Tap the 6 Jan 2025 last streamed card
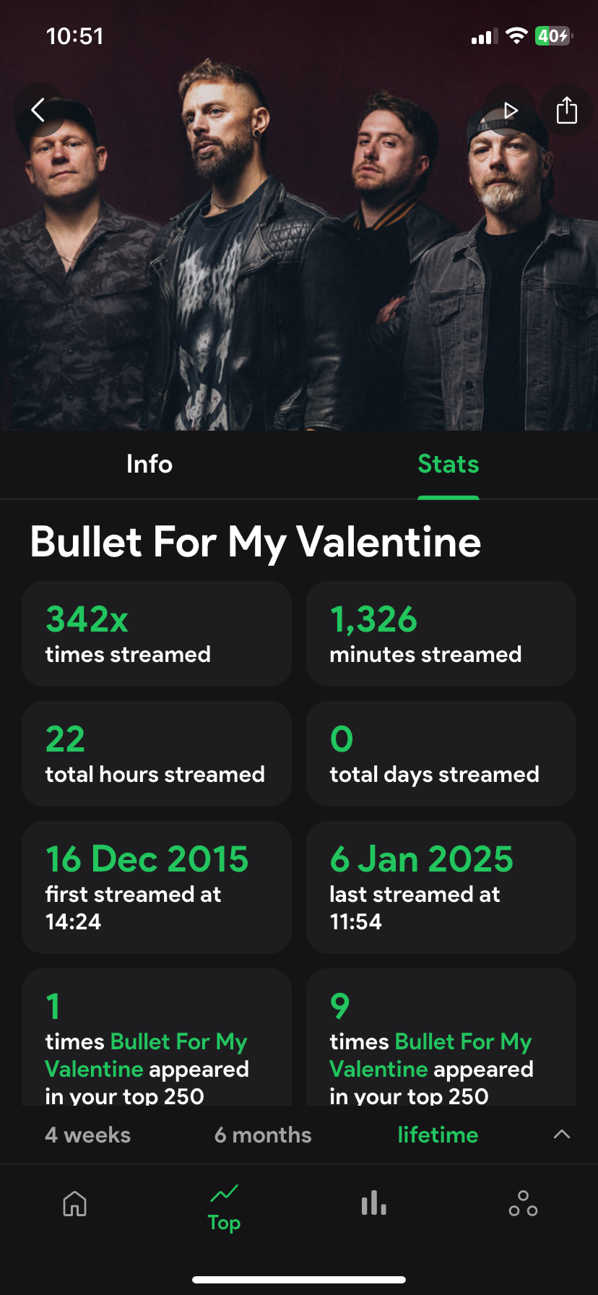This screenshot has width=598, height=1295. [x=441, y=887]
